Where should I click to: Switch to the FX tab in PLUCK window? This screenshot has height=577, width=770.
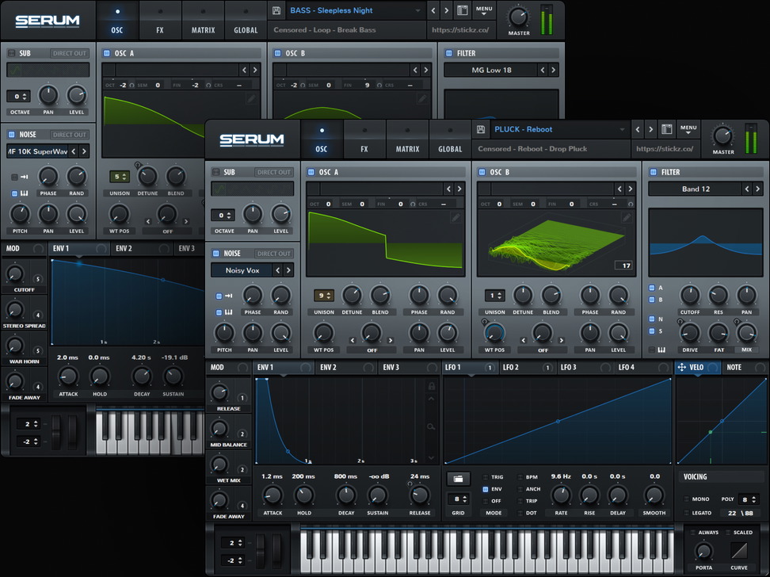point(364,140)
